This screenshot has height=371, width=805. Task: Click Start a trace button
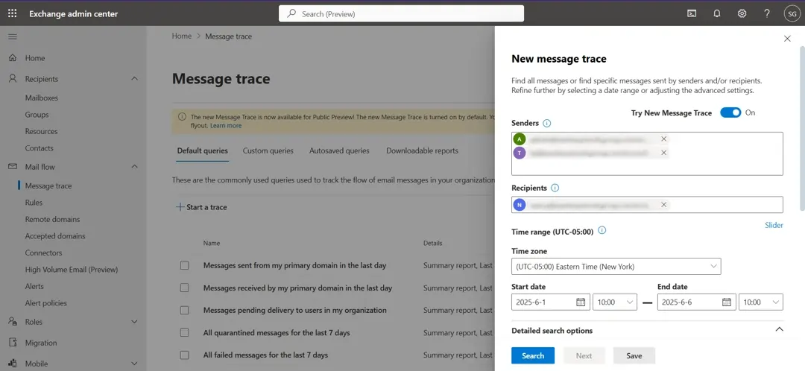(201, 207)
